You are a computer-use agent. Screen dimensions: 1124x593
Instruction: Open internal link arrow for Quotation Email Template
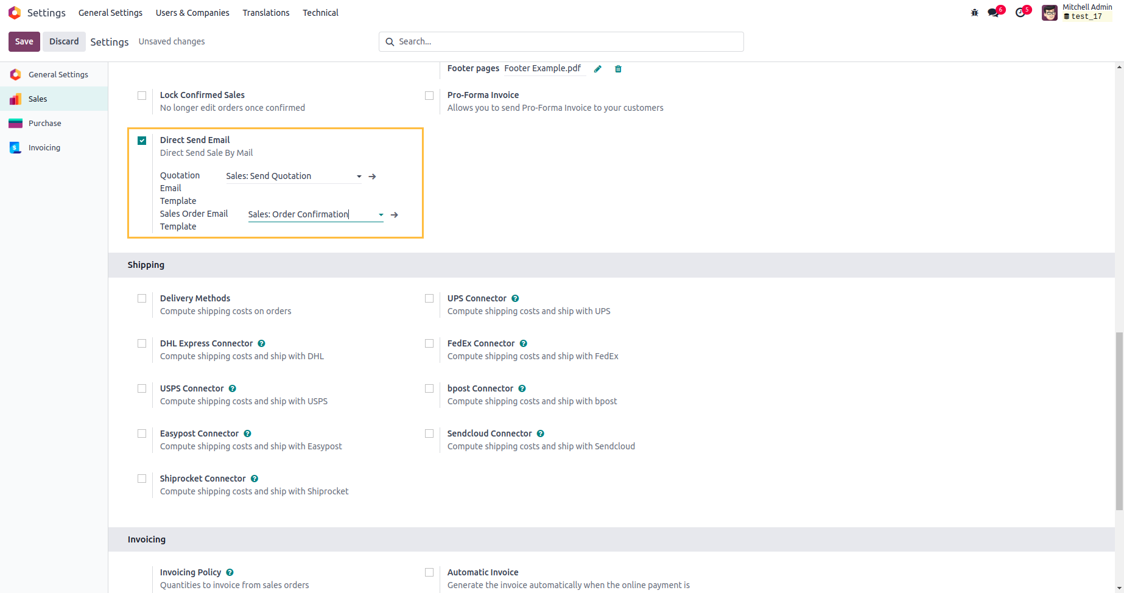click(373, 177)
